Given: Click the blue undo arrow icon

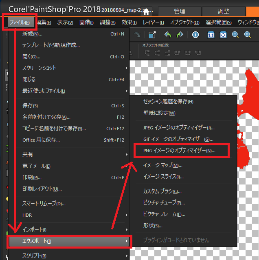Looking at the screenshot, I should pos(168,35).
